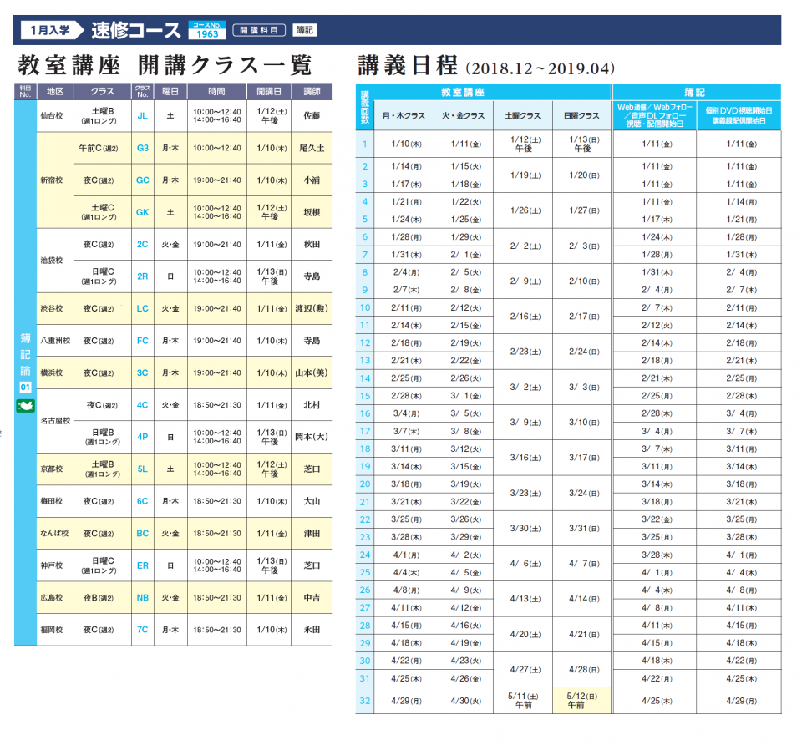Choose class code 2R at 池袋校
Image resolution: width=802 pixels, height=745 pixels.
click(x=143, y=276)
